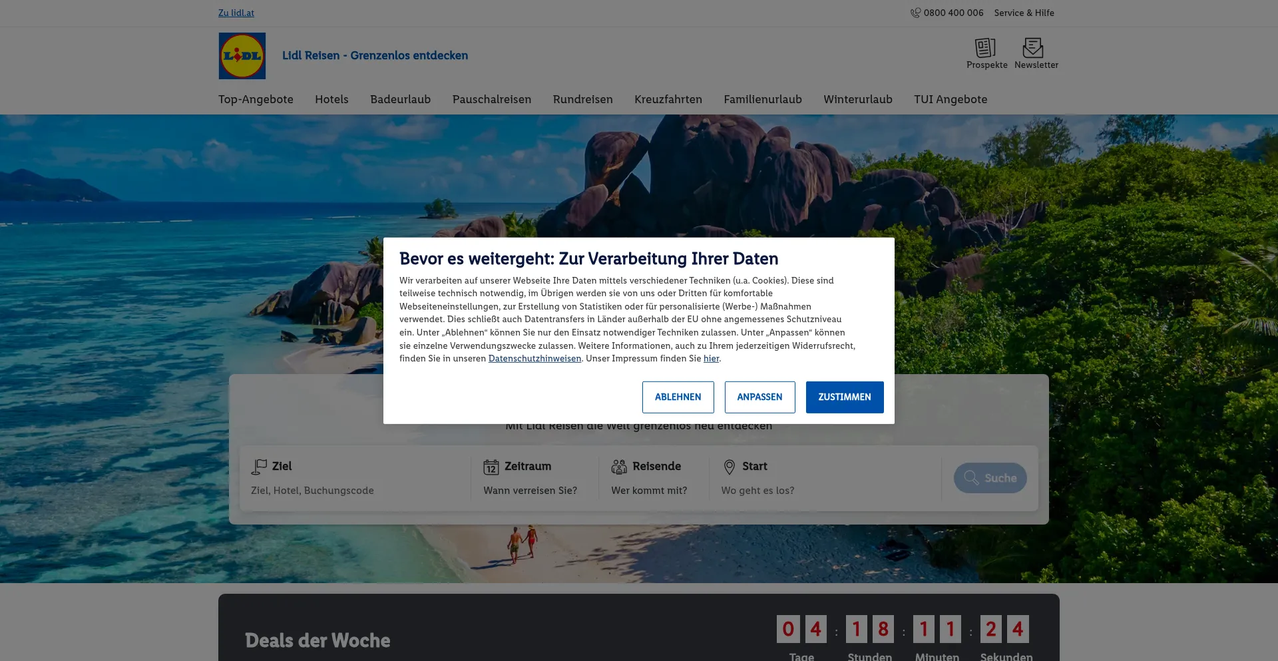Follow the 'Zu lidl.at' link
Viewport: 1278px width, 661px height.
click(236, 13)
